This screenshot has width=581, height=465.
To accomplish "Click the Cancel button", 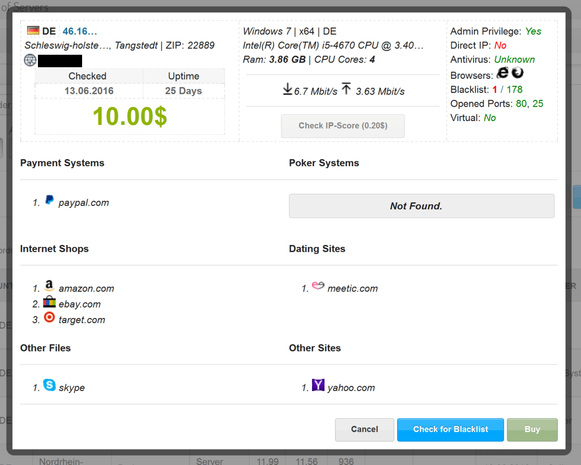I will click(x=364, y=429).
